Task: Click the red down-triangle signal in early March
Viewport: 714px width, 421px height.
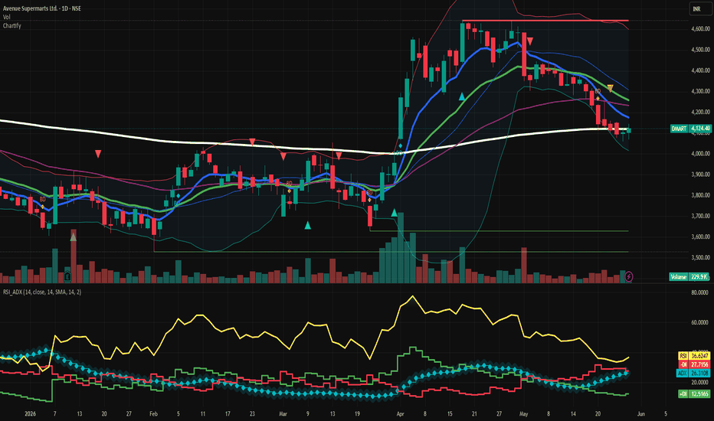Action: (283, 157)
